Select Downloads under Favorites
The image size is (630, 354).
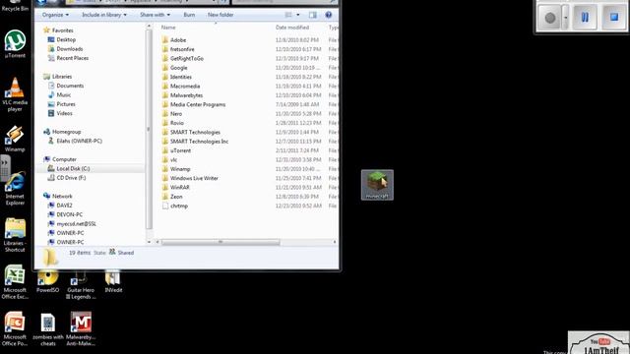click(x=70, y=48)
